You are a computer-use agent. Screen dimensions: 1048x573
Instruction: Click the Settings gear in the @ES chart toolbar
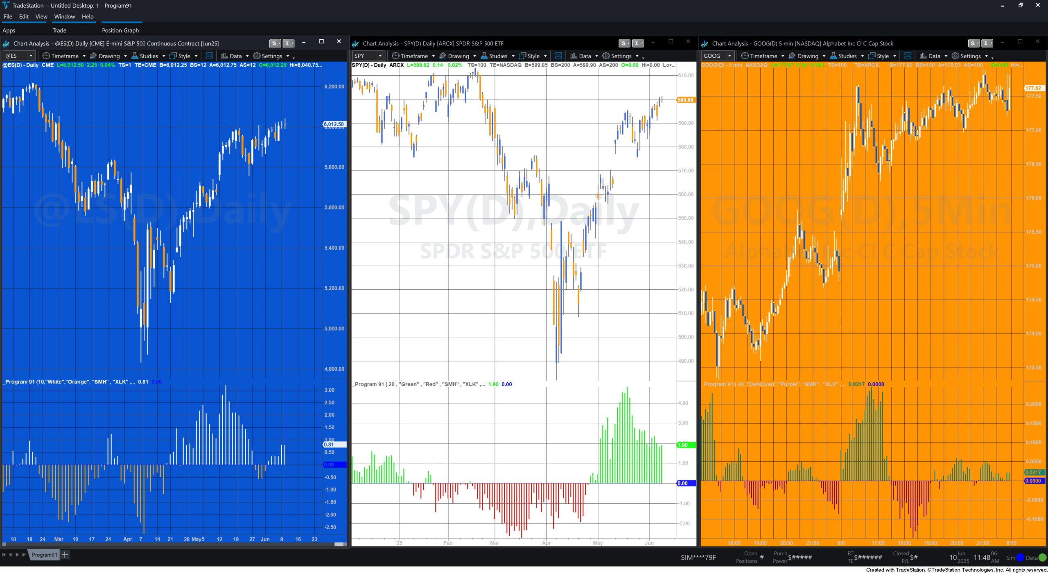257,56
